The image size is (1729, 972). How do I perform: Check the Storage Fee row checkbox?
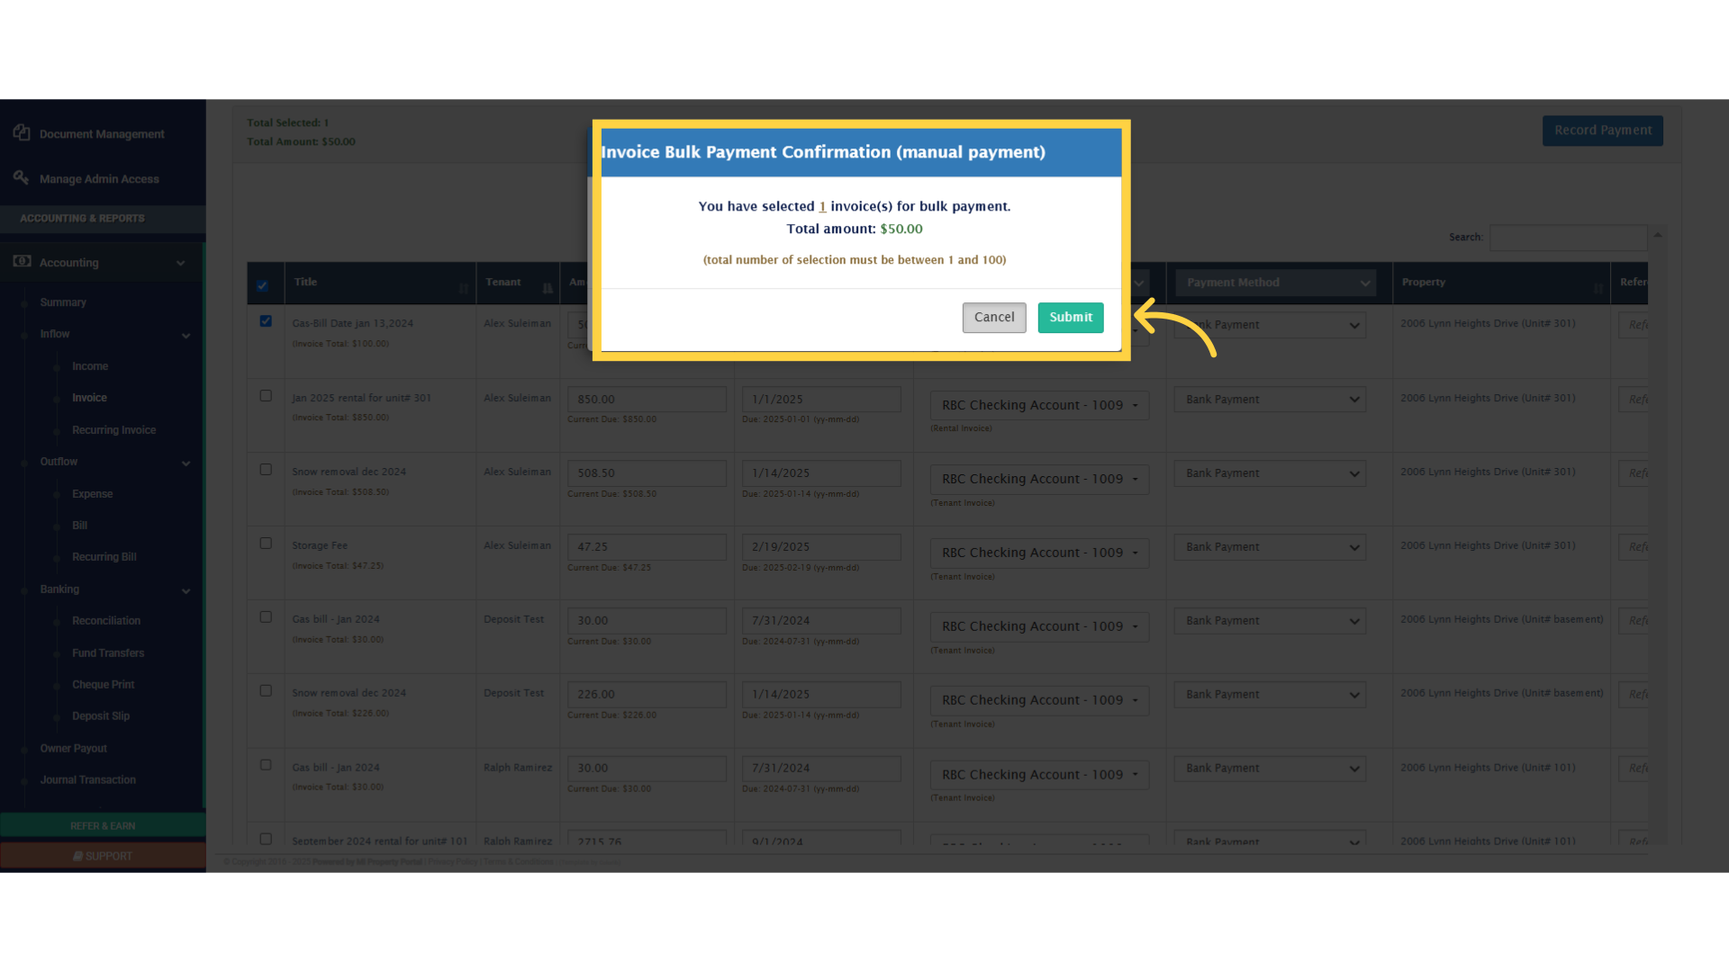click(x=266, y=544)
